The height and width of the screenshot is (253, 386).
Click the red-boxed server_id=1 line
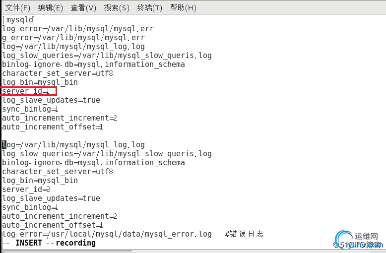click(26, 91)
